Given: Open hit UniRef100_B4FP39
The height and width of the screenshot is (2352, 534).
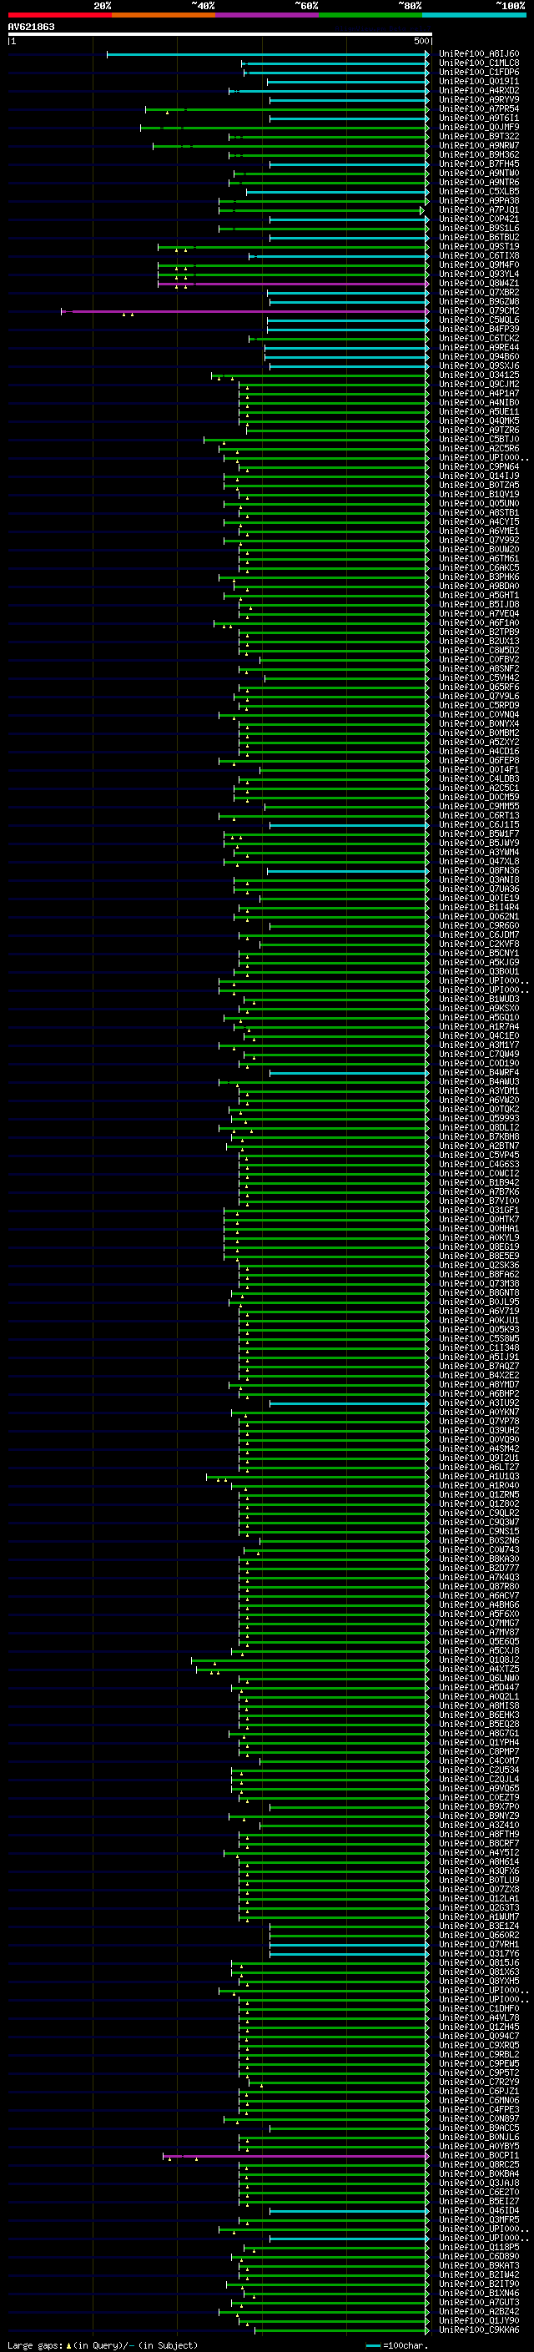Looking at the screenshot, I should (479, 329).
